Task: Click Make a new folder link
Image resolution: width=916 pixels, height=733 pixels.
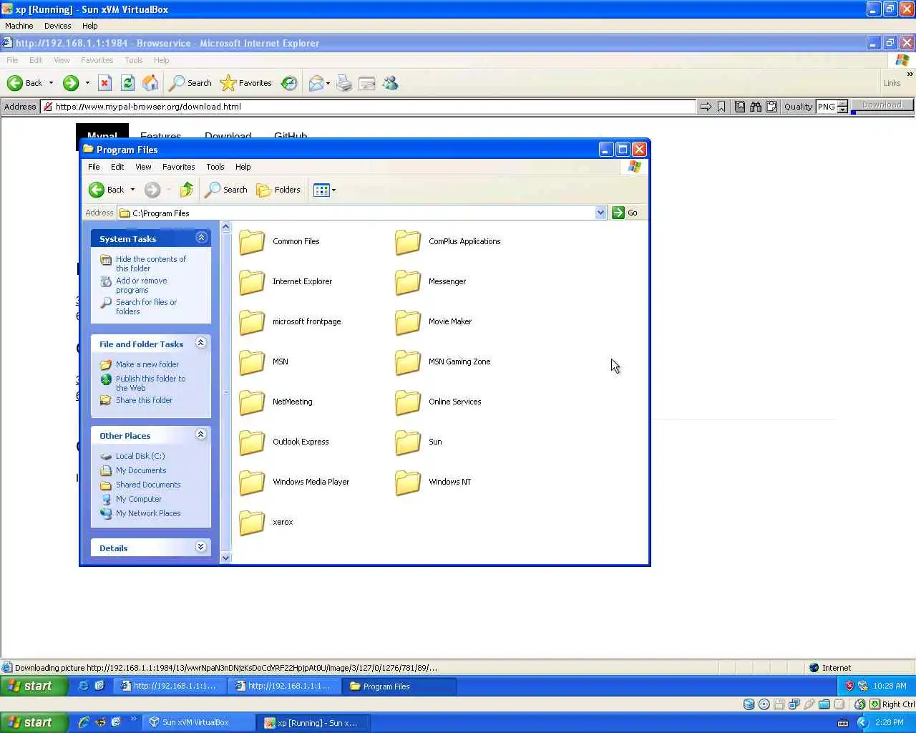Action: coord(147,364)
